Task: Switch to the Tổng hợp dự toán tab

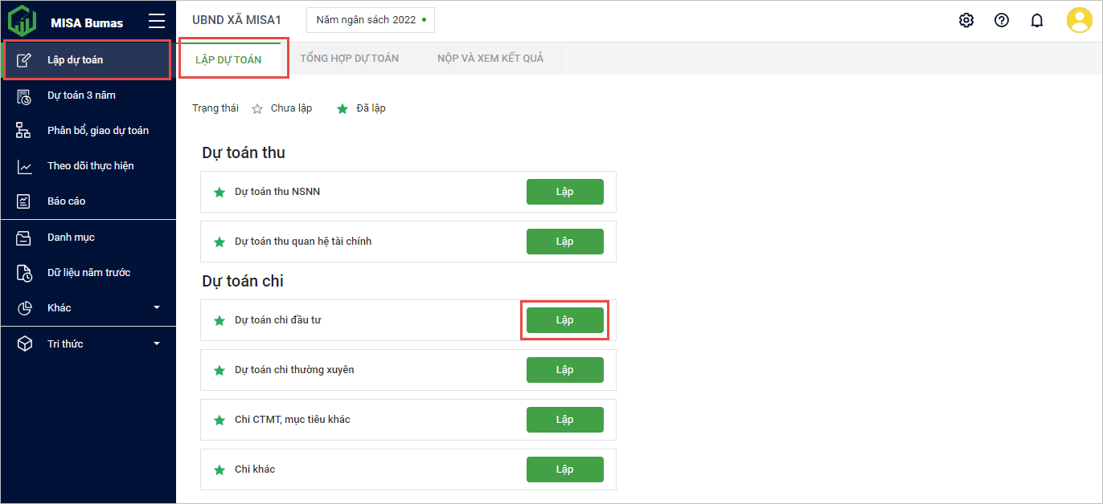Action: click(x=349, y=59)
